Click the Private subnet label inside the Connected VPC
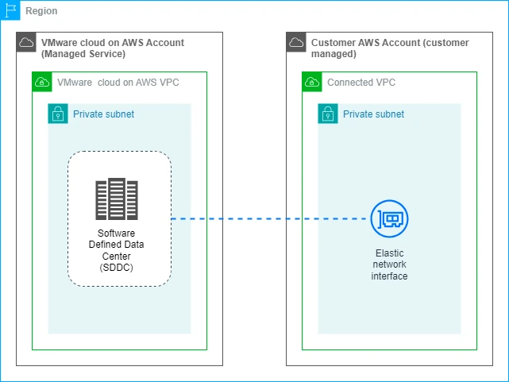 (373, 114)
